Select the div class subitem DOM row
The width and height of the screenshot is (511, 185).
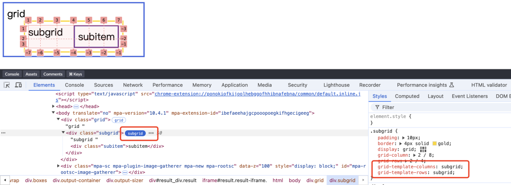click(x=117, y=146)
